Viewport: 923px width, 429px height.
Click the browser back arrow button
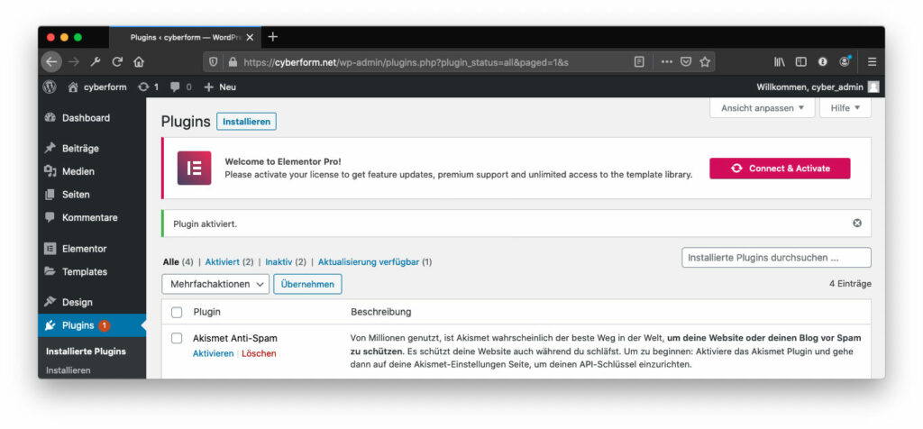tap(51, 62)
